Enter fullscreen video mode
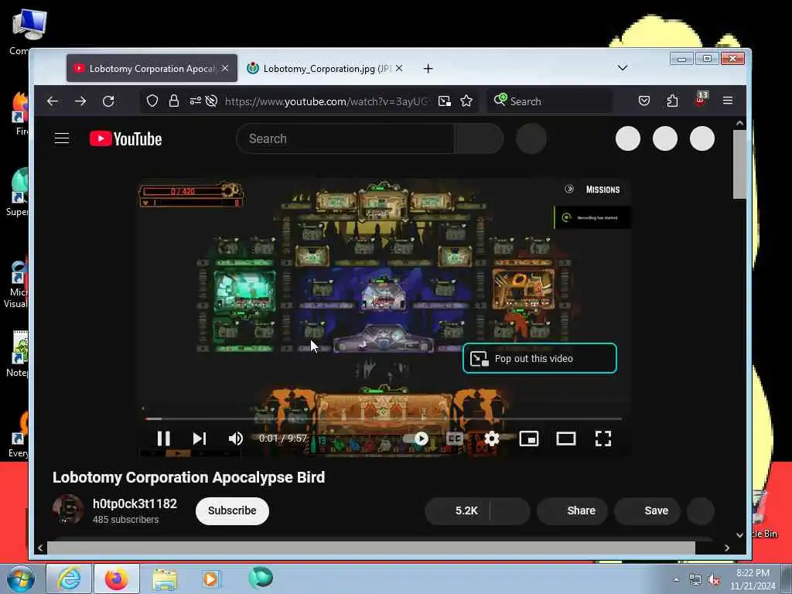792x594 pixels. point(603,439)
